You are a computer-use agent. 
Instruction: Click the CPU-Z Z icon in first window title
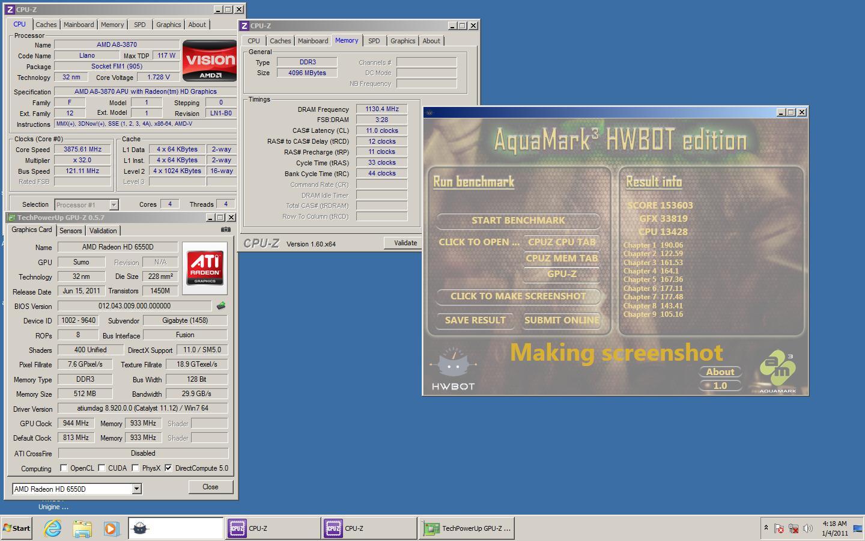click(x=10, y=10)
